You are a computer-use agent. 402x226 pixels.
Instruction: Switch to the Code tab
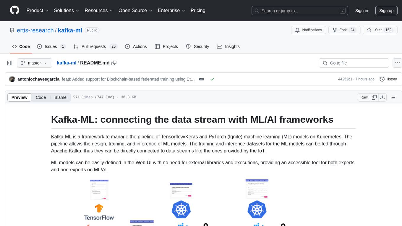(21, 46)
